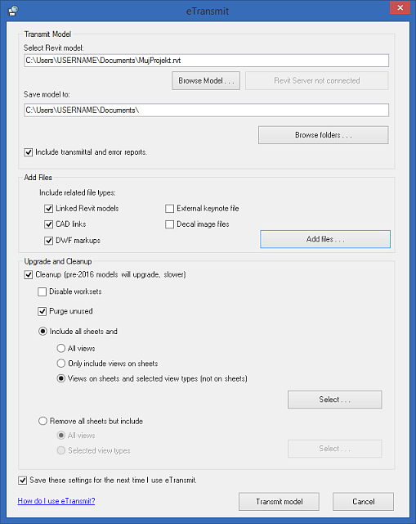The image size is (416, 524).
Task: Enable External keynote file checkbox
Action: pos(169,209)
